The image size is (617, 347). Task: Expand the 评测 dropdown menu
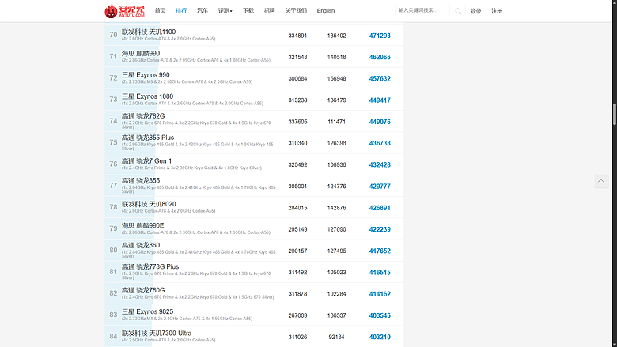click(x=225, y=10)
